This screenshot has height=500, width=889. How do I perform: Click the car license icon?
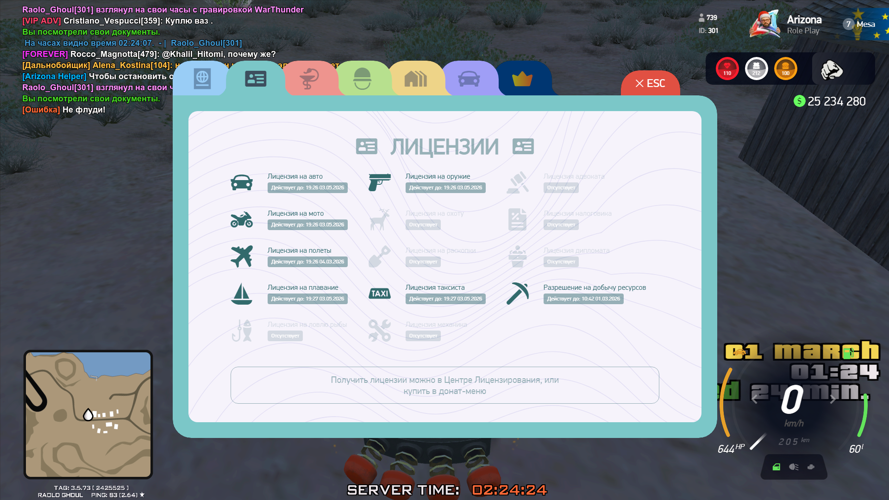242,182
